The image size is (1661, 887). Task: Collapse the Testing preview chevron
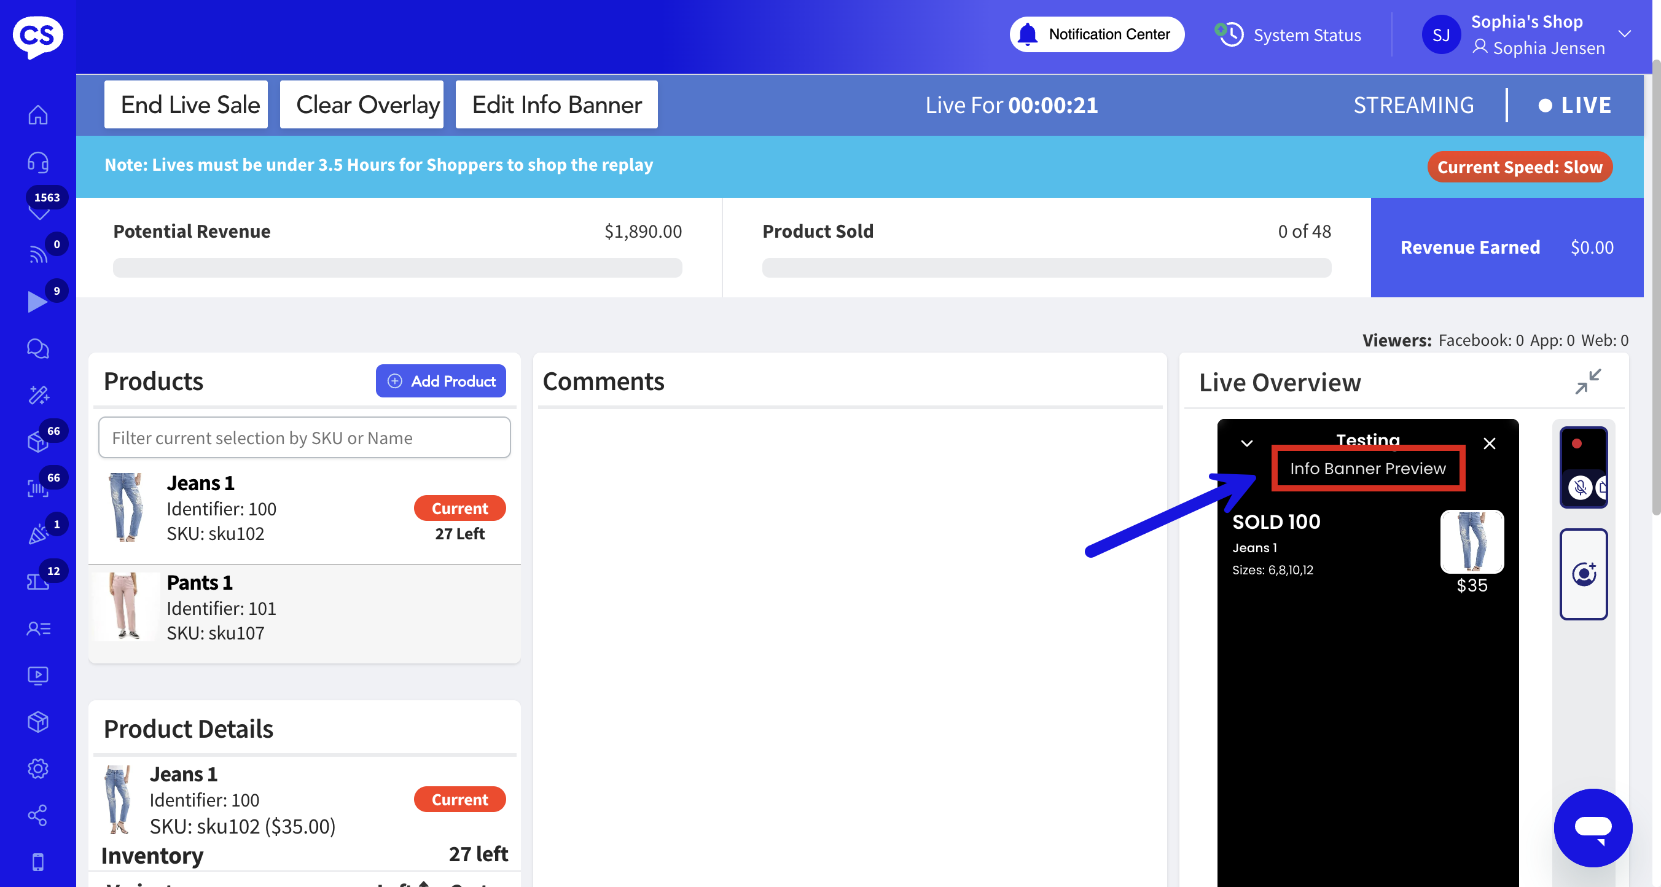pos(1246,443)
